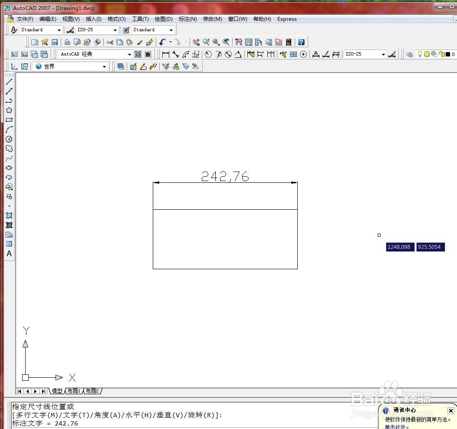Select the Ellipse draw tool

click(9, 168)
